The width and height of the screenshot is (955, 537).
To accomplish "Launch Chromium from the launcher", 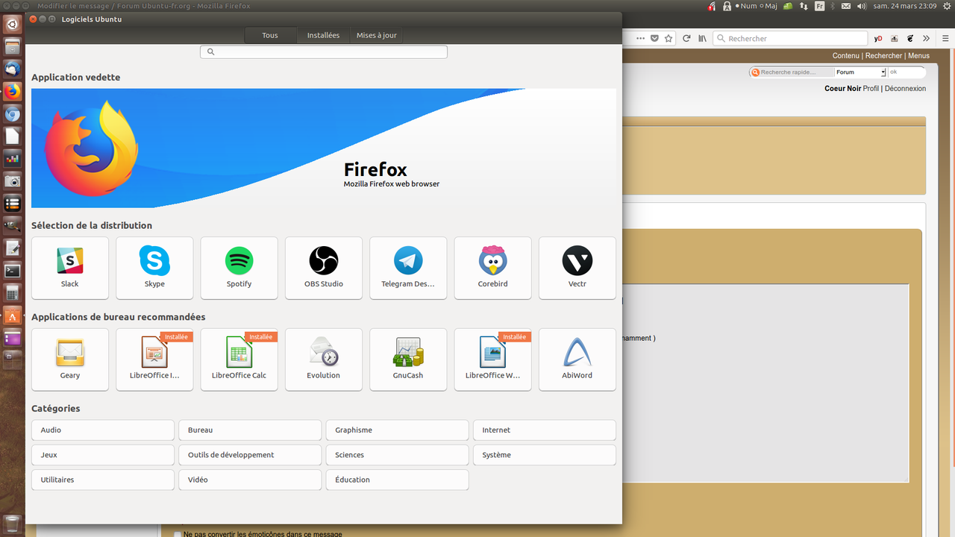I will [12, 113].
